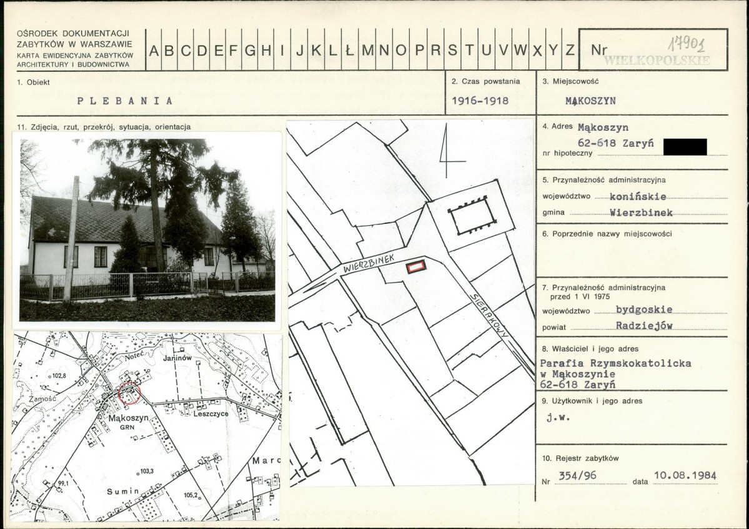Image resolution: width=749 pixels, height=529 pixels.
Task: Click the registry date 10.08.1984
Action: [685, 475]
